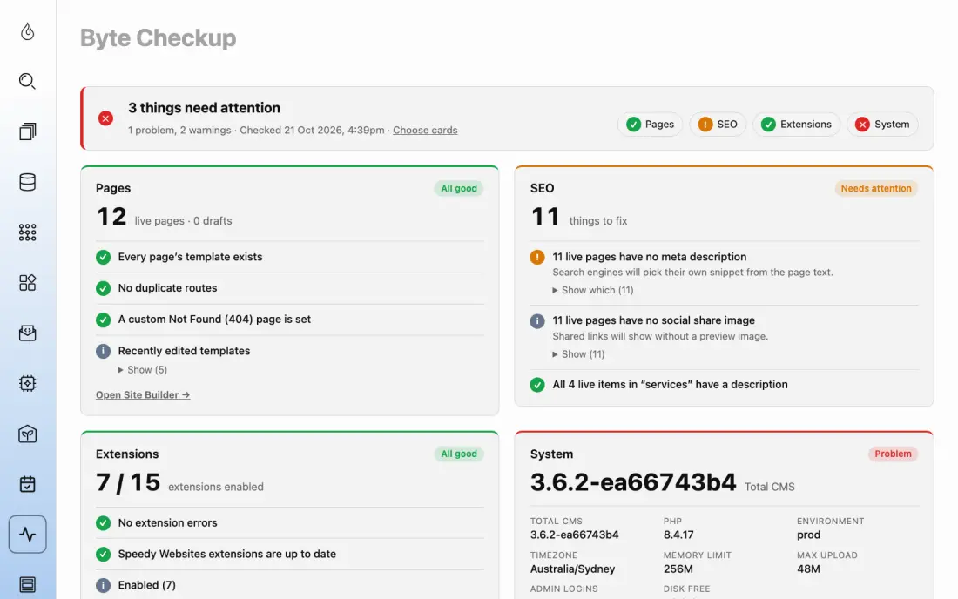
Task: Click the 'Pages' card heading
Action: coord(113,188)
